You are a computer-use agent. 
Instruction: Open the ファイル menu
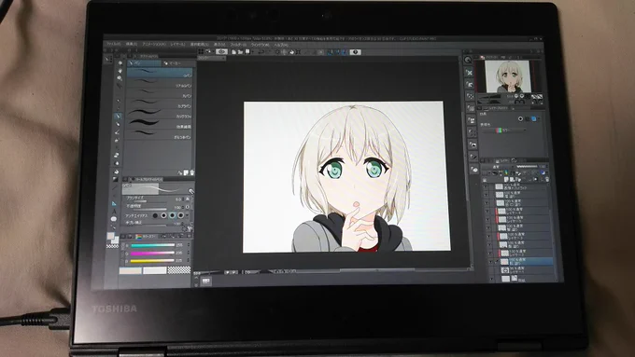[x=113, y=44]
